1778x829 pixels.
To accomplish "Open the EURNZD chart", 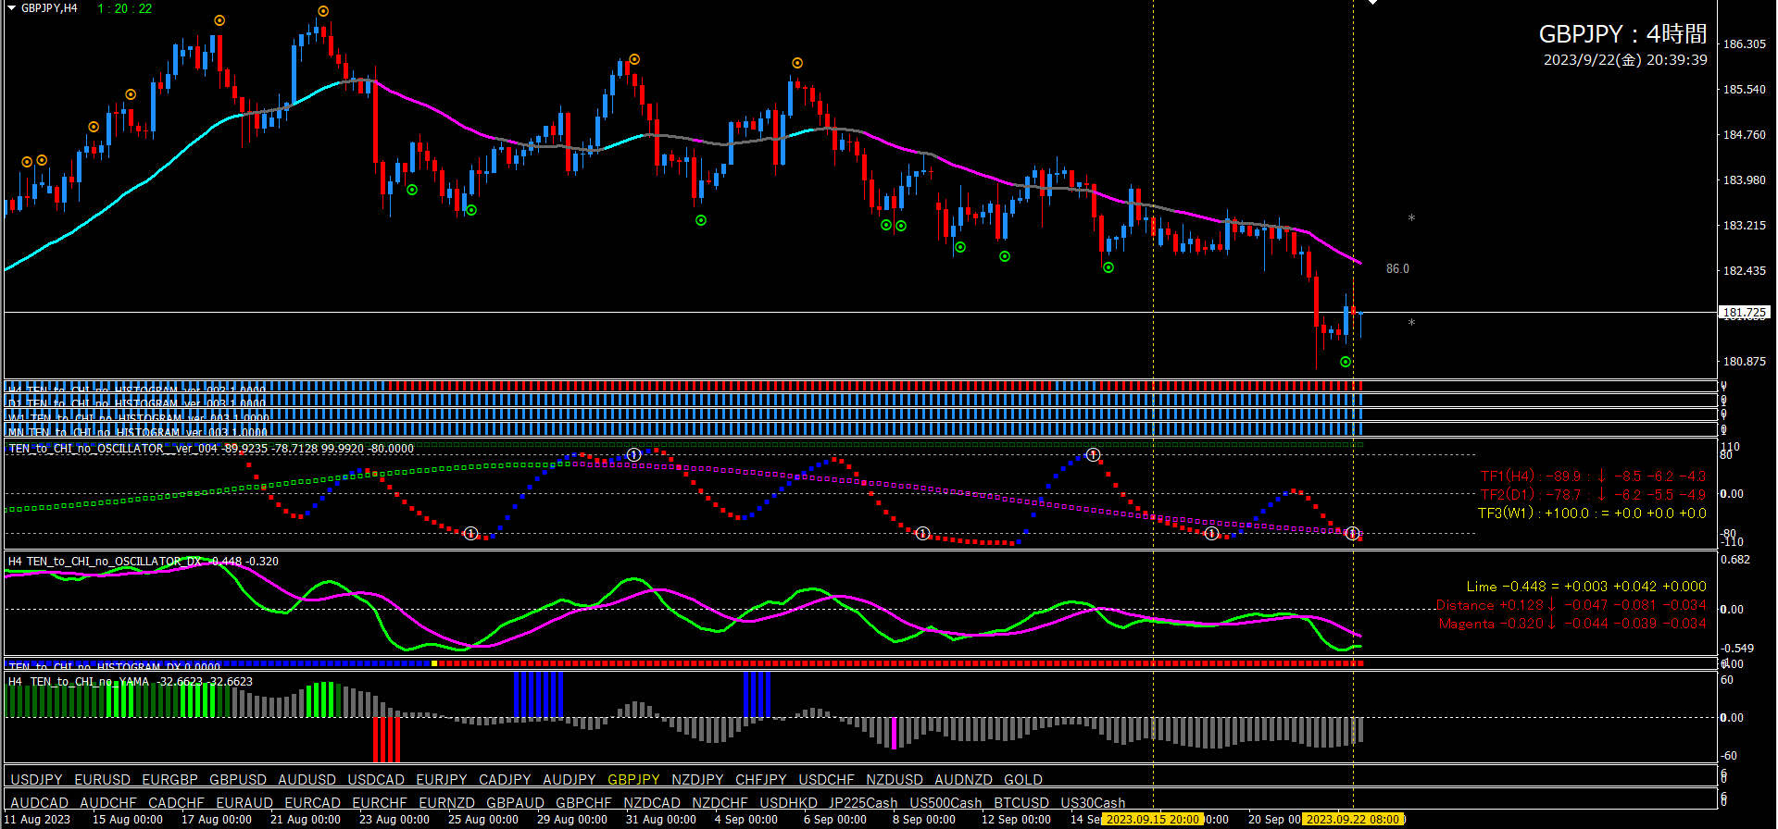I will (446, 803).
